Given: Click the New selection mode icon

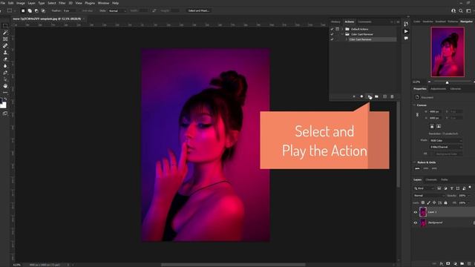Looking at the screenshot, I should pos(23,10).
